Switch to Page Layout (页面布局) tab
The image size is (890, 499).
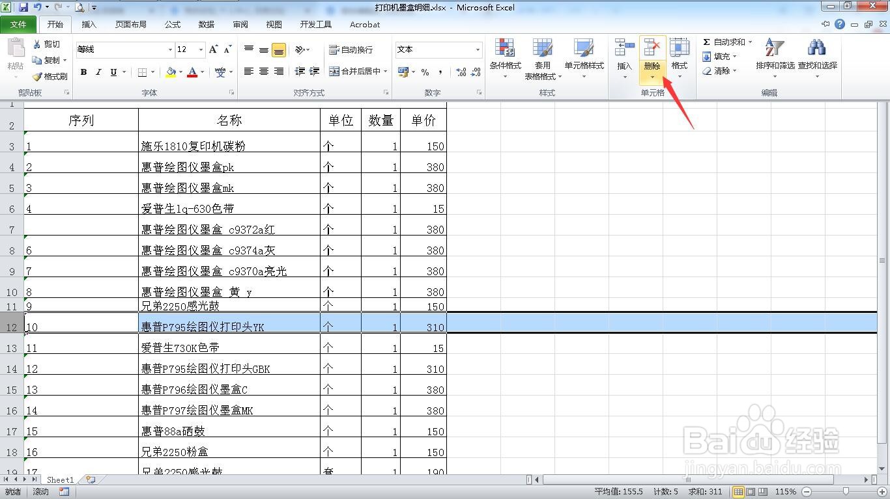click(131, 25)
